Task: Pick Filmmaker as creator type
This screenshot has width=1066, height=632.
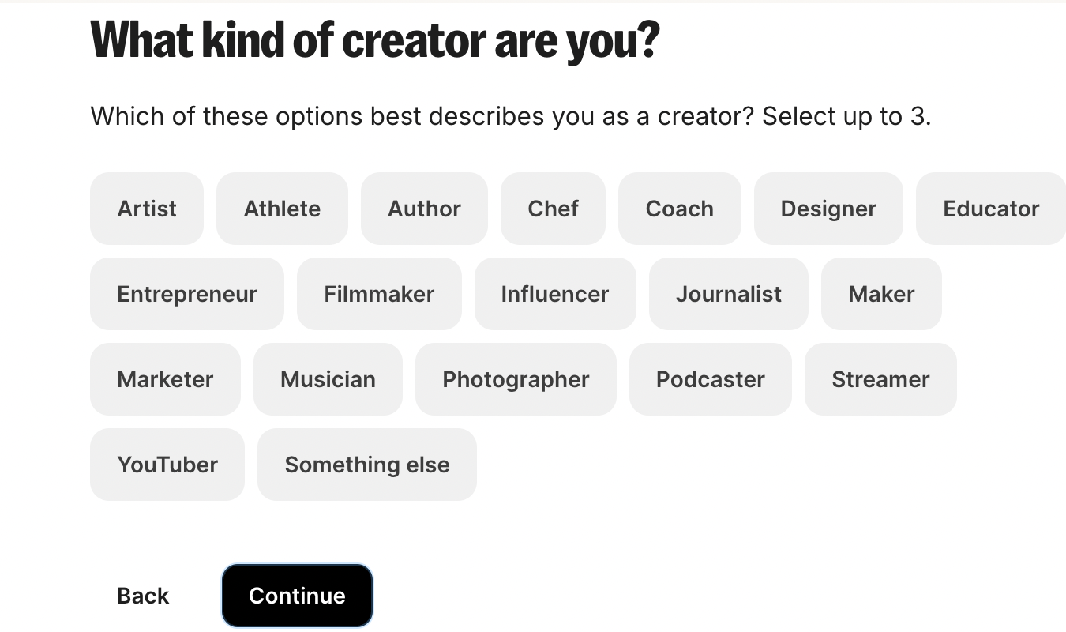Action: click(379, 294)
